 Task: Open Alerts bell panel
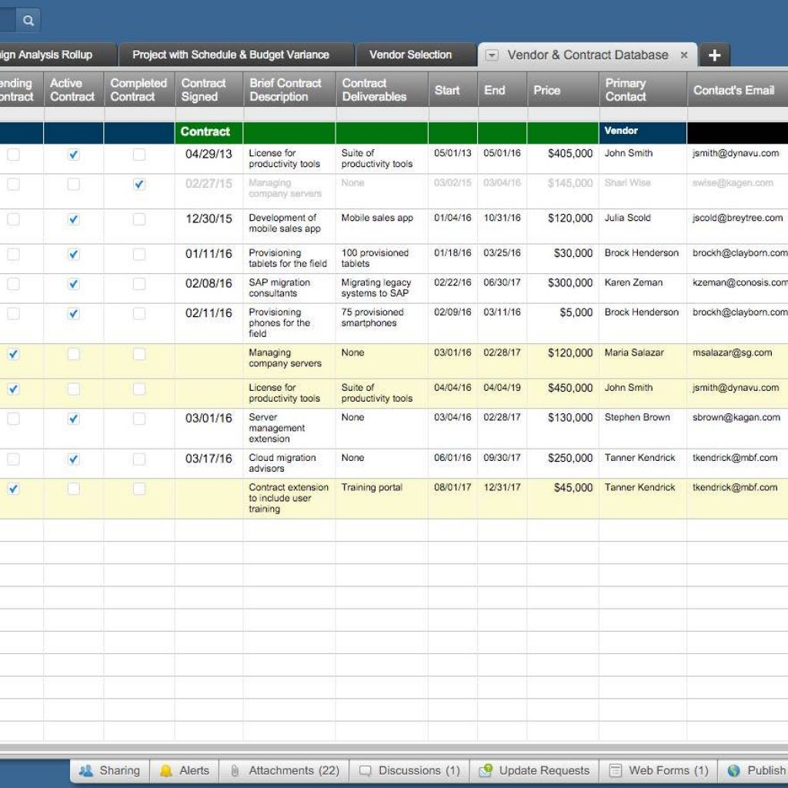click(x=184, y=770)
